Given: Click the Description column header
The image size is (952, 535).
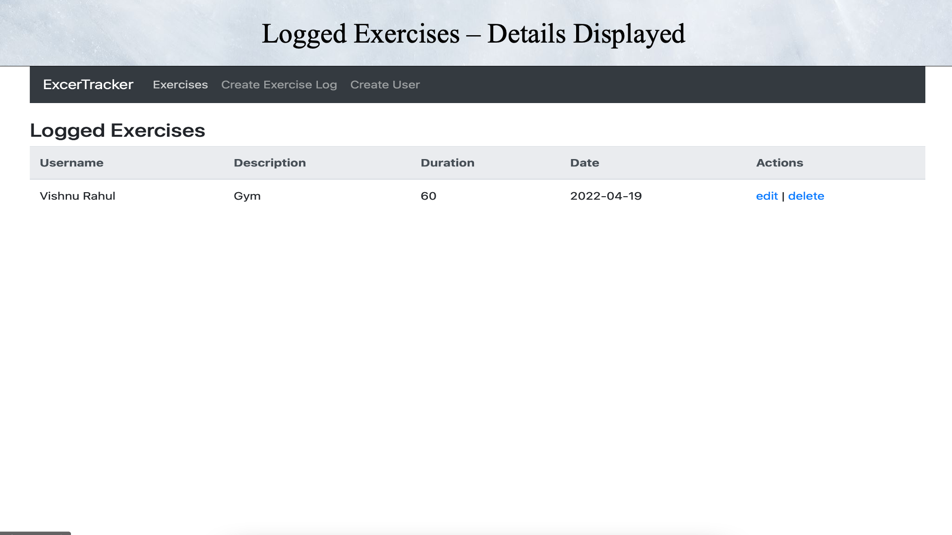Looking at the screenshot, I should pos(270,162).
